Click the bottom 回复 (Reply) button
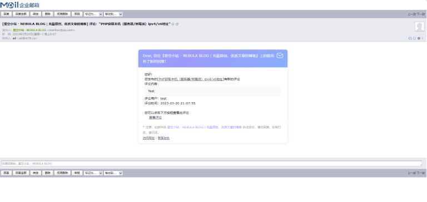427x202 pixels. pyautogui.click(x=6, y=173)
